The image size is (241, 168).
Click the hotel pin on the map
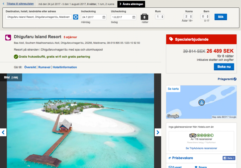[x=201, y=102]
